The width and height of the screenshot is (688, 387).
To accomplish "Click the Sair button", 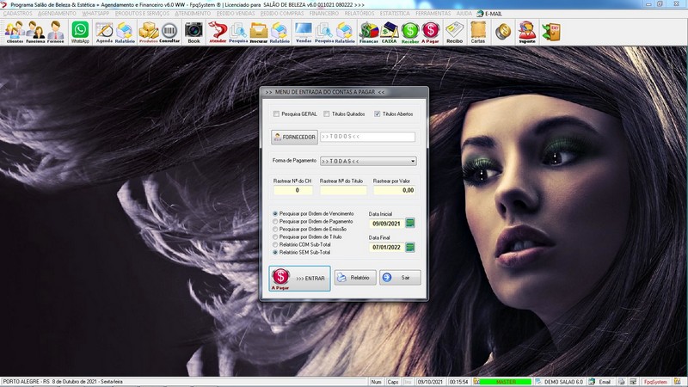I will [x=400, y=278].
